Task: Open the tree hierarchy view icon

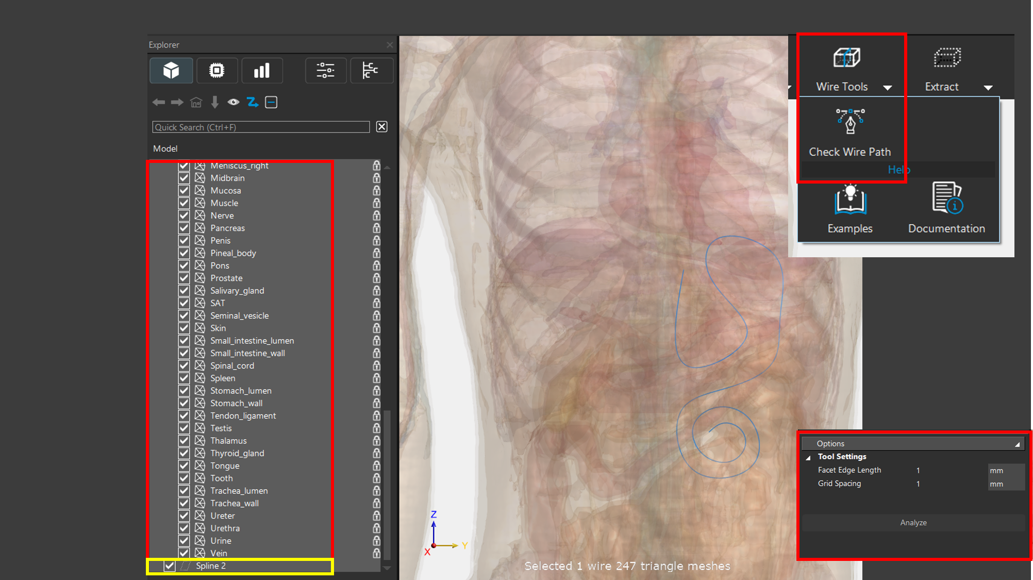Action: pyautogui.click(x=371, y=71)
